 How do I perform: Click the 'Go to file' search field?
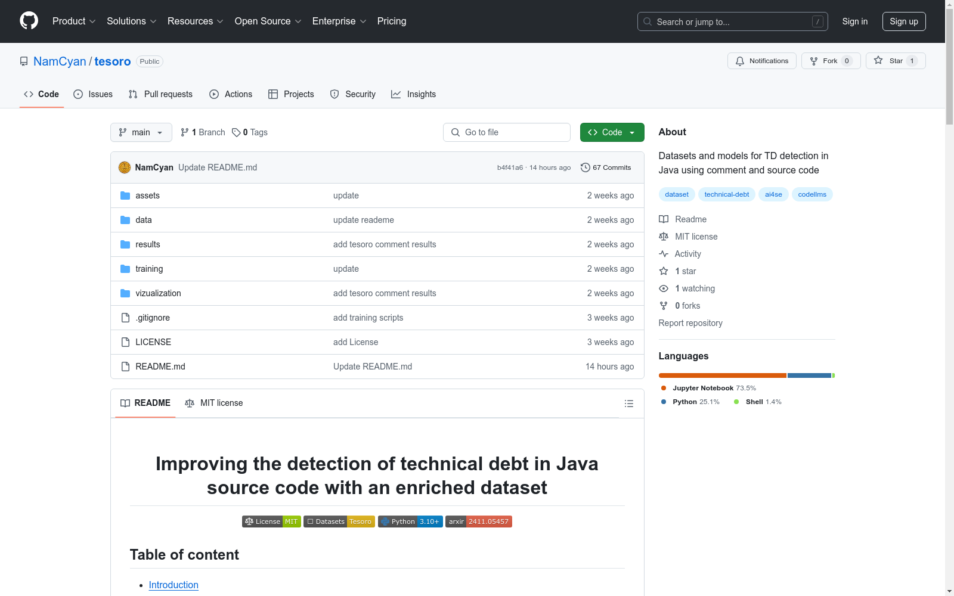click(507, 132)
